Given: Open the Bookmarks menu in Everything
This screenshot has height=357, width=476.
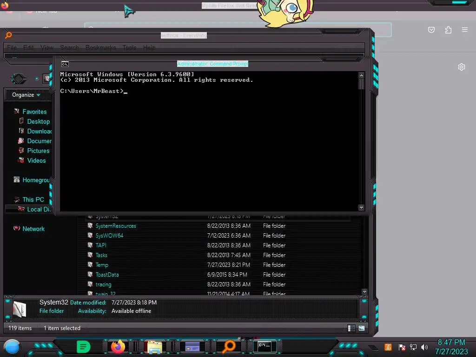Looking at the screenshot, I should 100,48.
